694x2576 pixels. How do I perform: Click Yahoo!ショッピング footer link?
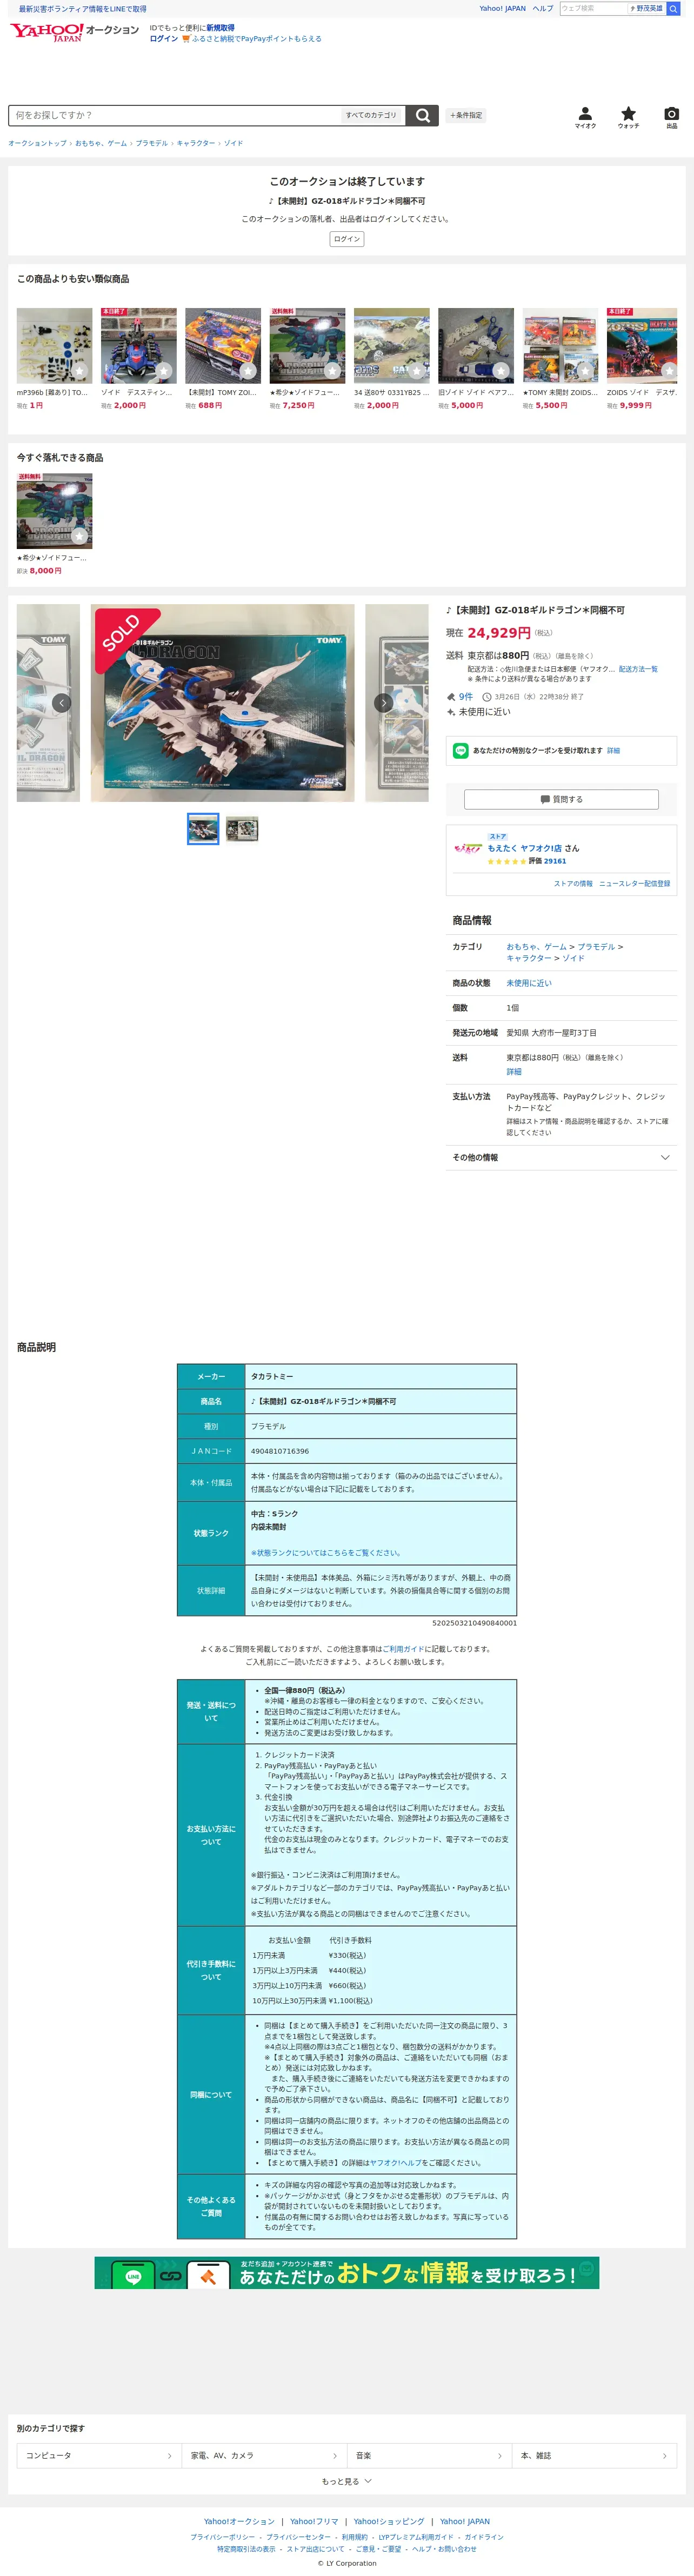pyautogui.click(x=389, y=2521)
